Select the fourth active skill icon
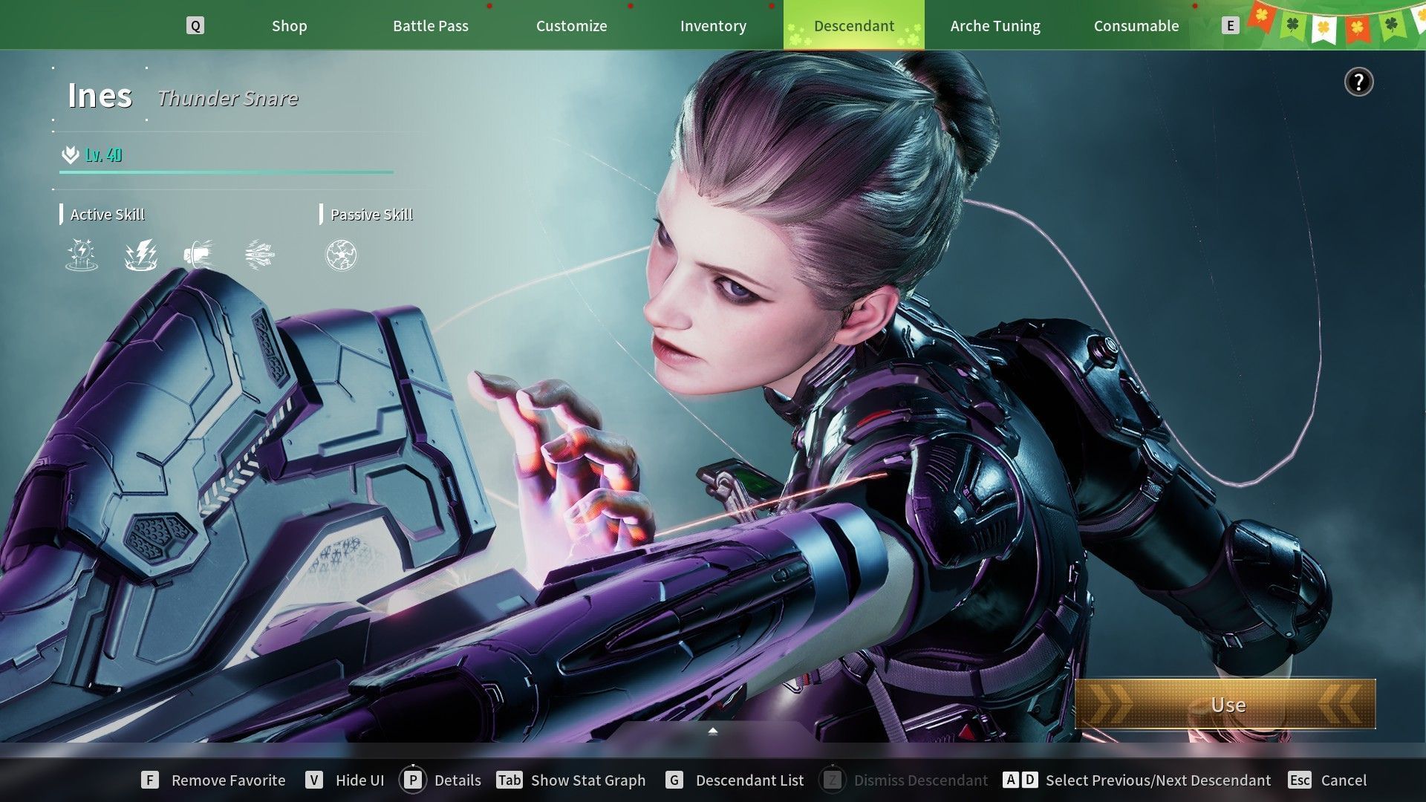The width and height of the screenshot is (1426, 802). pos(259,255)
